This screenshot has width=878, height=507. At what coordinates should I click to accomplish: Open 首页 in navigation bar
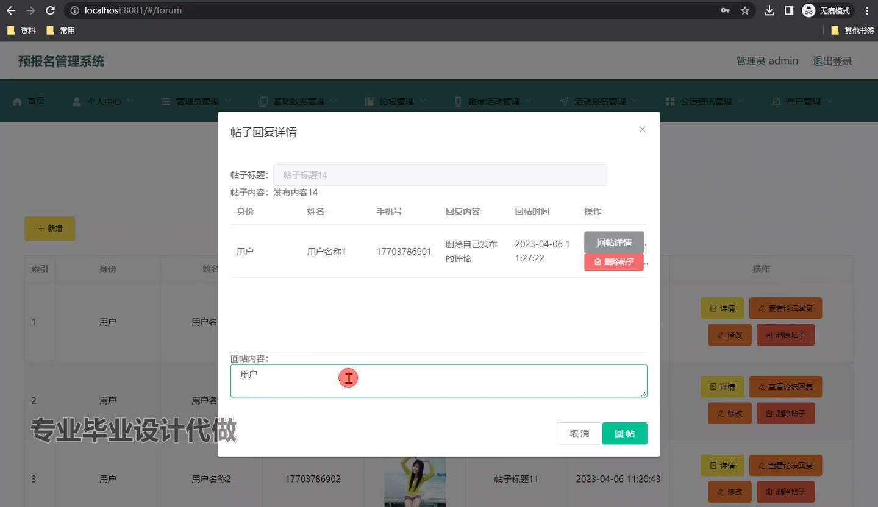coord(29,101)
